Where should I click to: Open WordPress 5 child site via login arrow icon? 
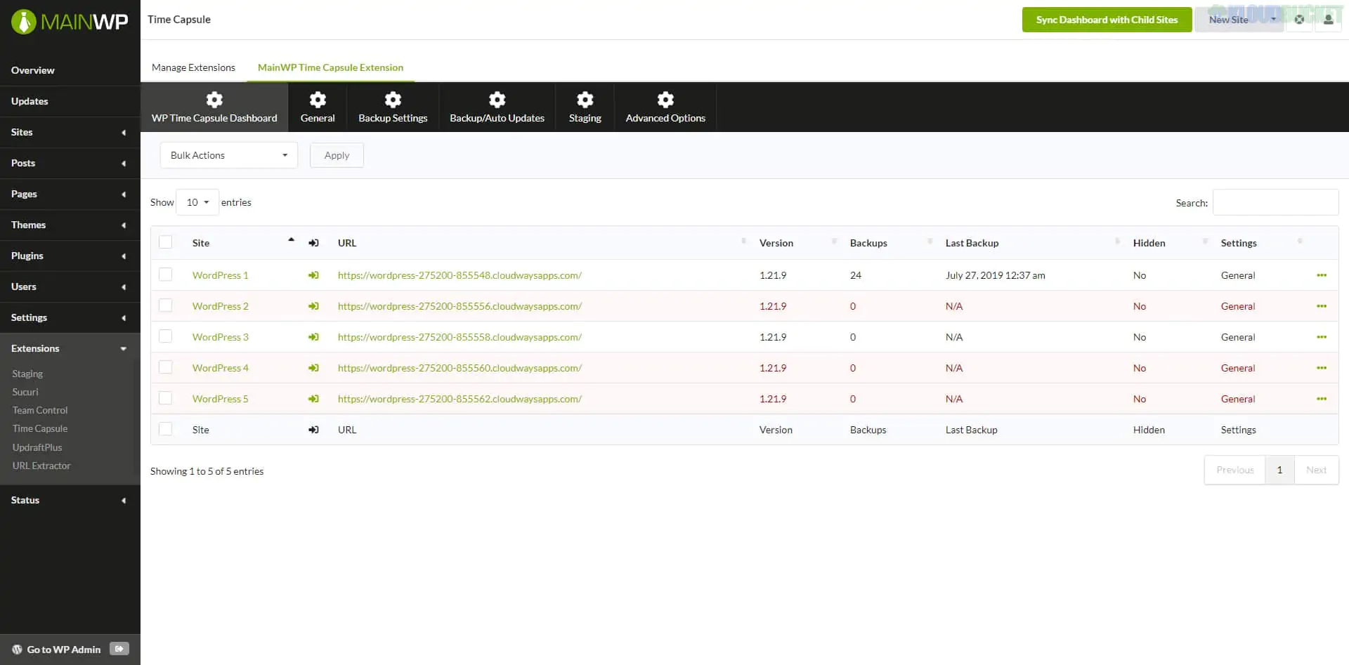pos(313,398)
